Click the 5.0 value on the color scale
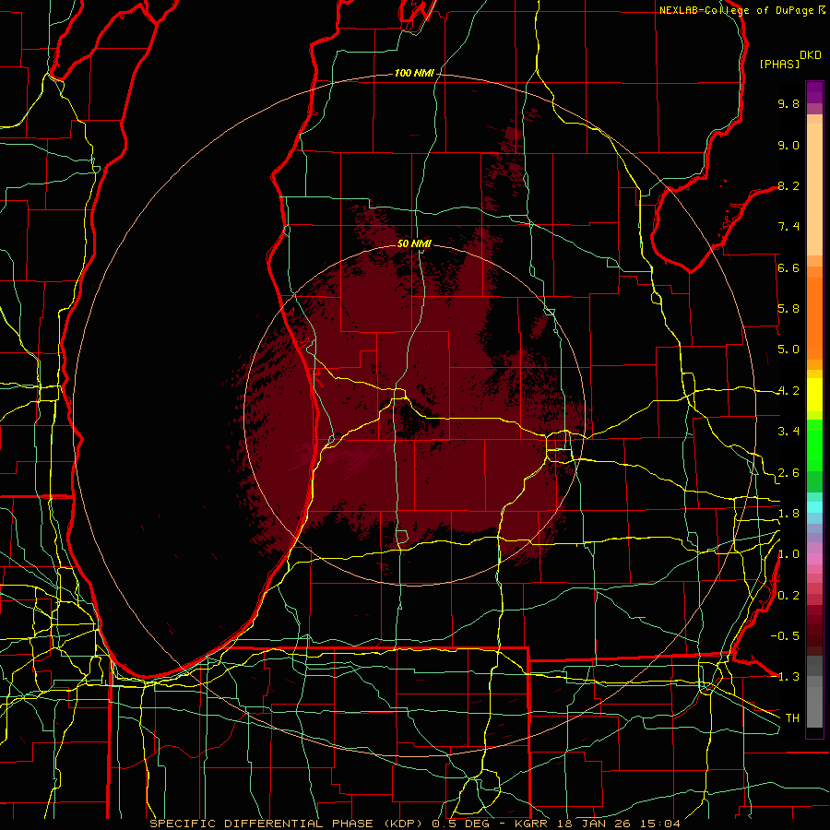 coord(788,350)
